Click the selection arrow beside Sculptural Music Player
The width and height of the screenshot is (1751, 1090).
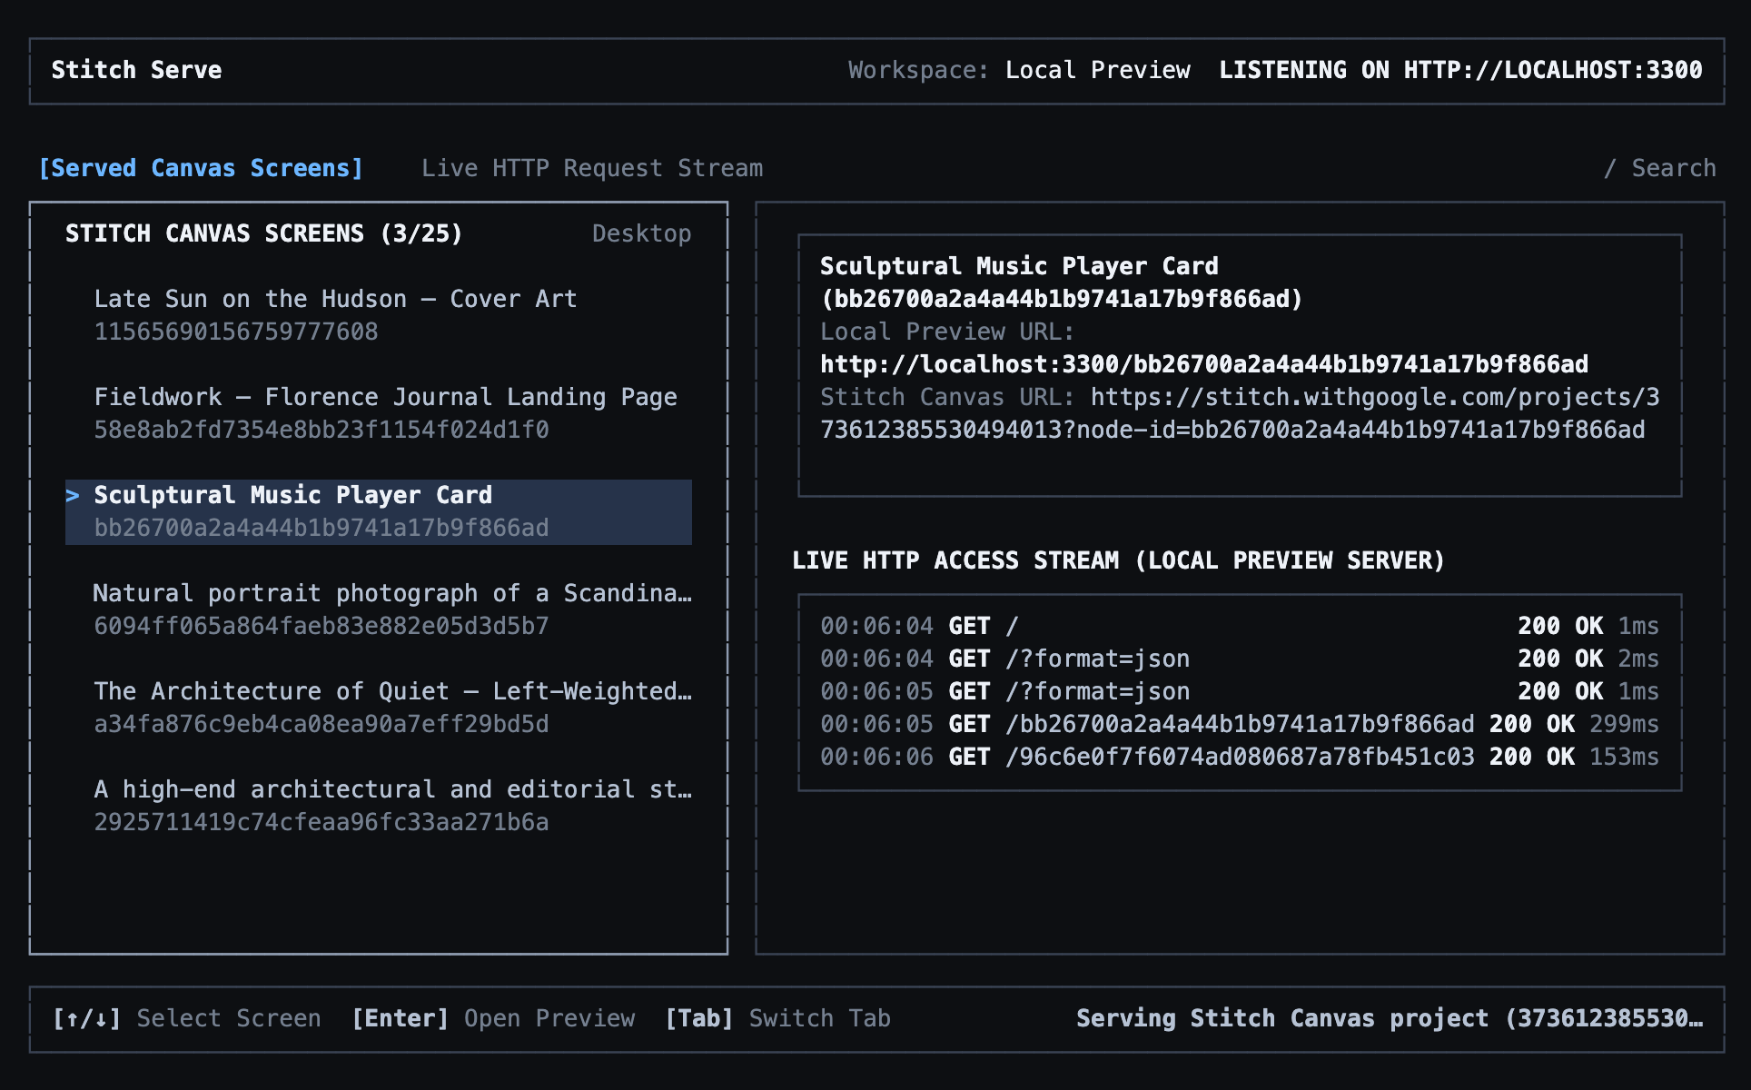click(73, 495)
